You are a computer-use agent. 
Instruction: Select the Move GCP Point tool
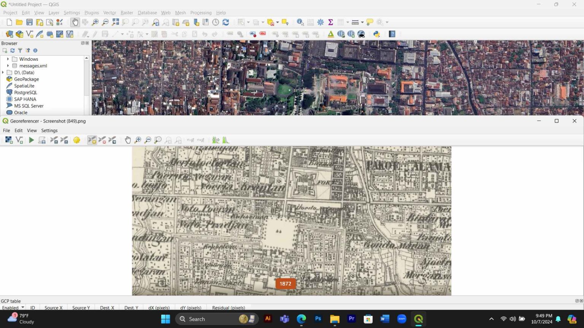coord(112,140)
